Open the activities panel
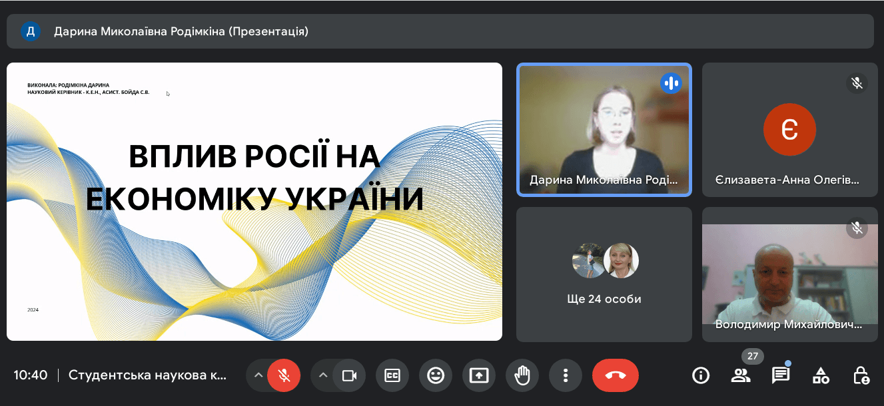This screenshot has height=406, width=884. coord(821,375)
